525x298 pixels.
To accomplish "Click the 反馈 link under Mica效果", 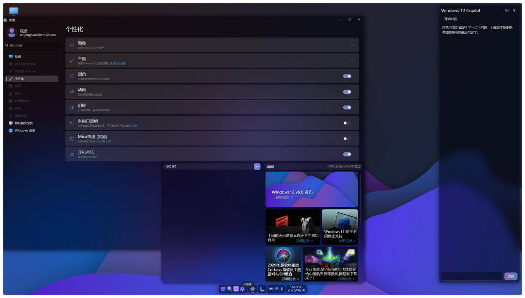I will click(x=108, y=141).
